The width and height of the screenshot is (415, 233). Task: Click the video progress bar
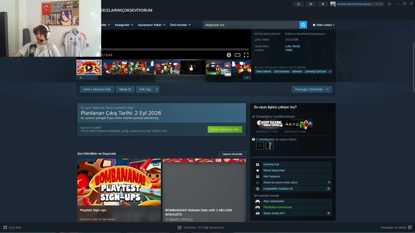click(x=175, y=50)
